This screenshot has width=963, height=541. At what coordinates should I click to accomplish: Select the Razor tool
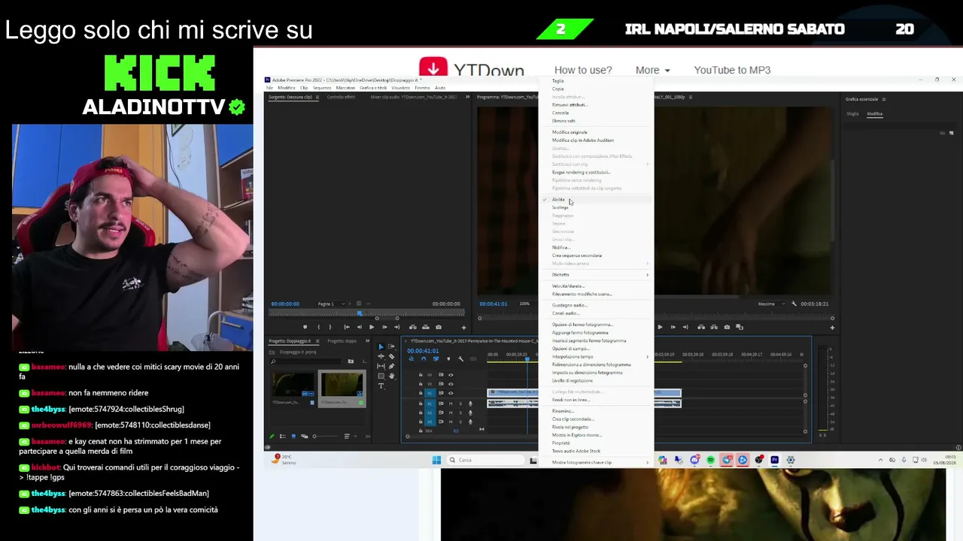391,356
